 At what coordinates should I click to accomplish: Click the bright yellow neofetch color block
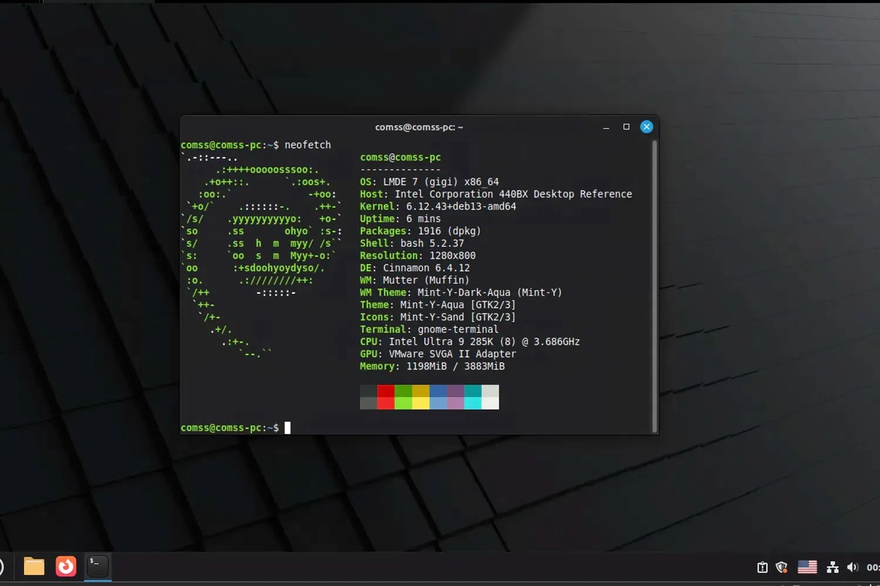tap(421, 403)
